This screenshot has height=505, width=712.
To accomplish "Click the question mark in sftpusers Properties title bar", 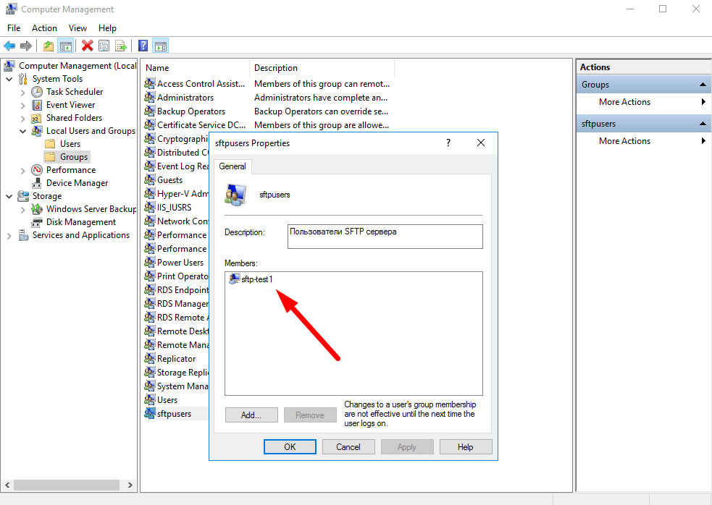I will [448, 143].
